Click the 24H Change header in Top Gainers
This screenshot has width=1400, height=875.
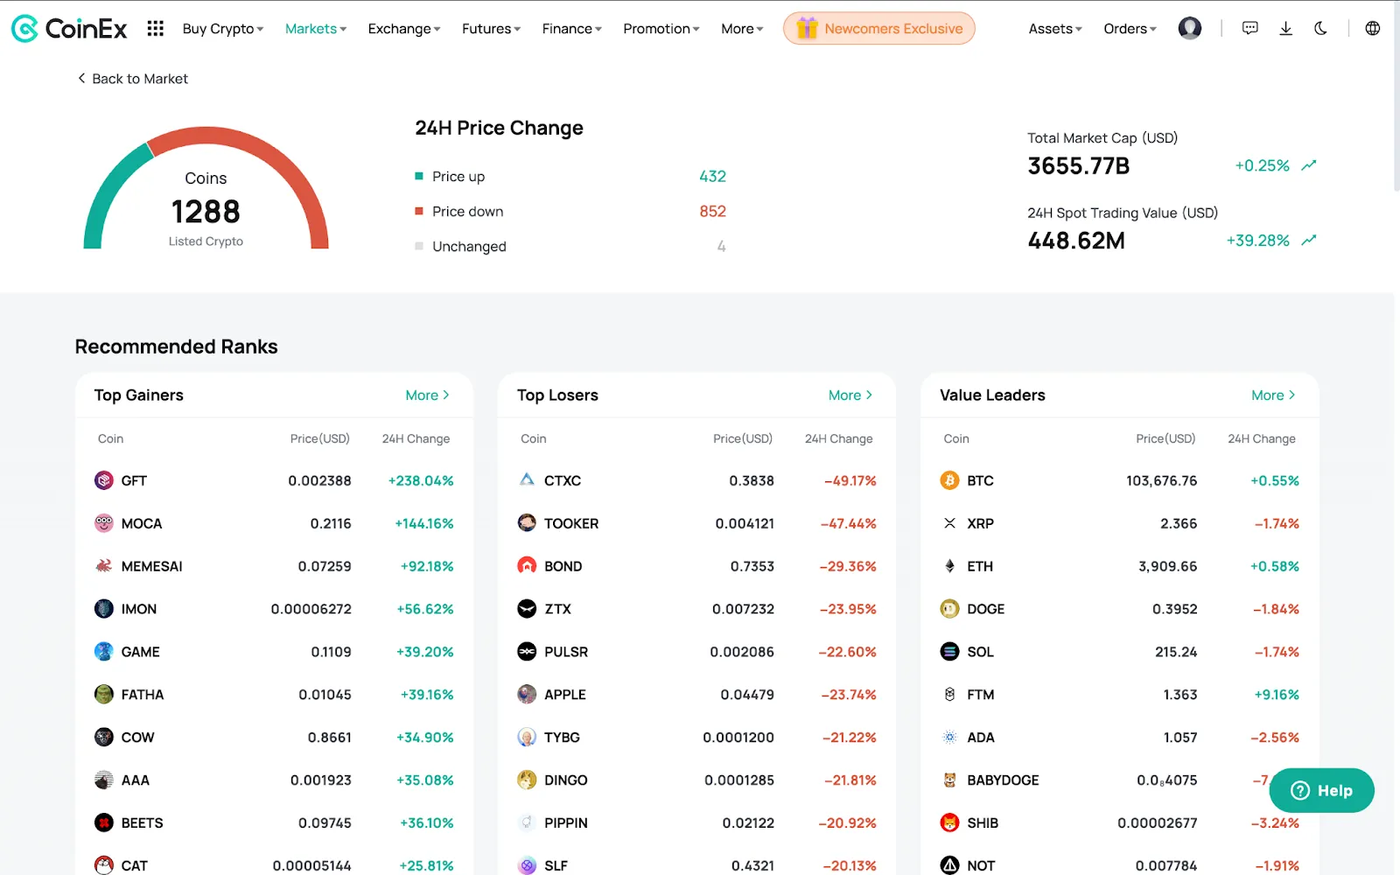416,439
